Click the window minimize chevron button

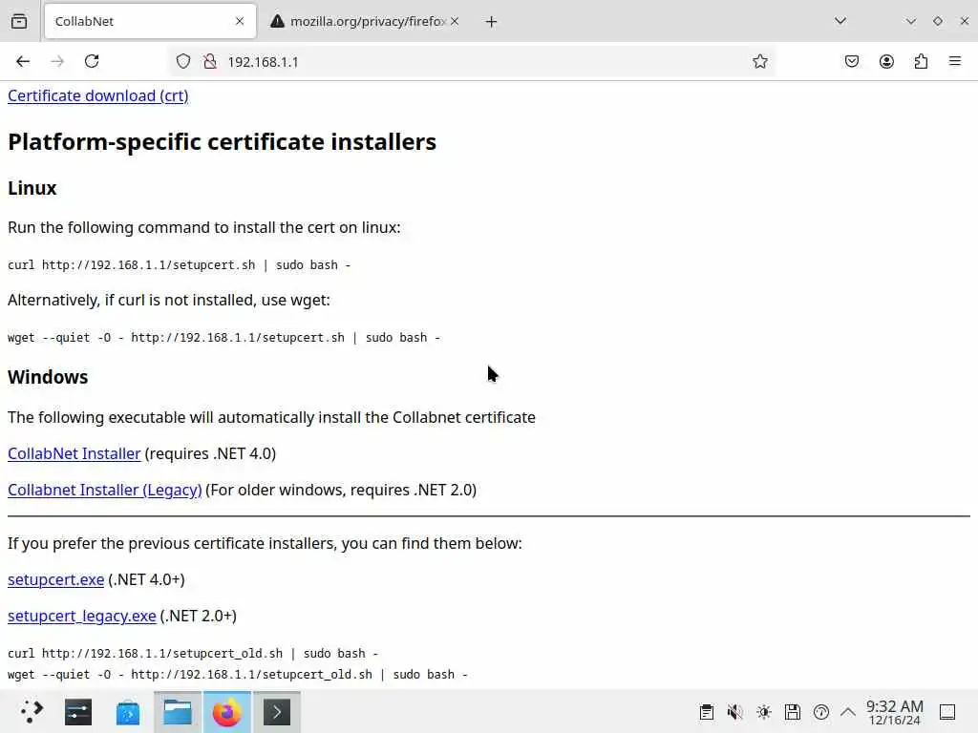(910, 21)
